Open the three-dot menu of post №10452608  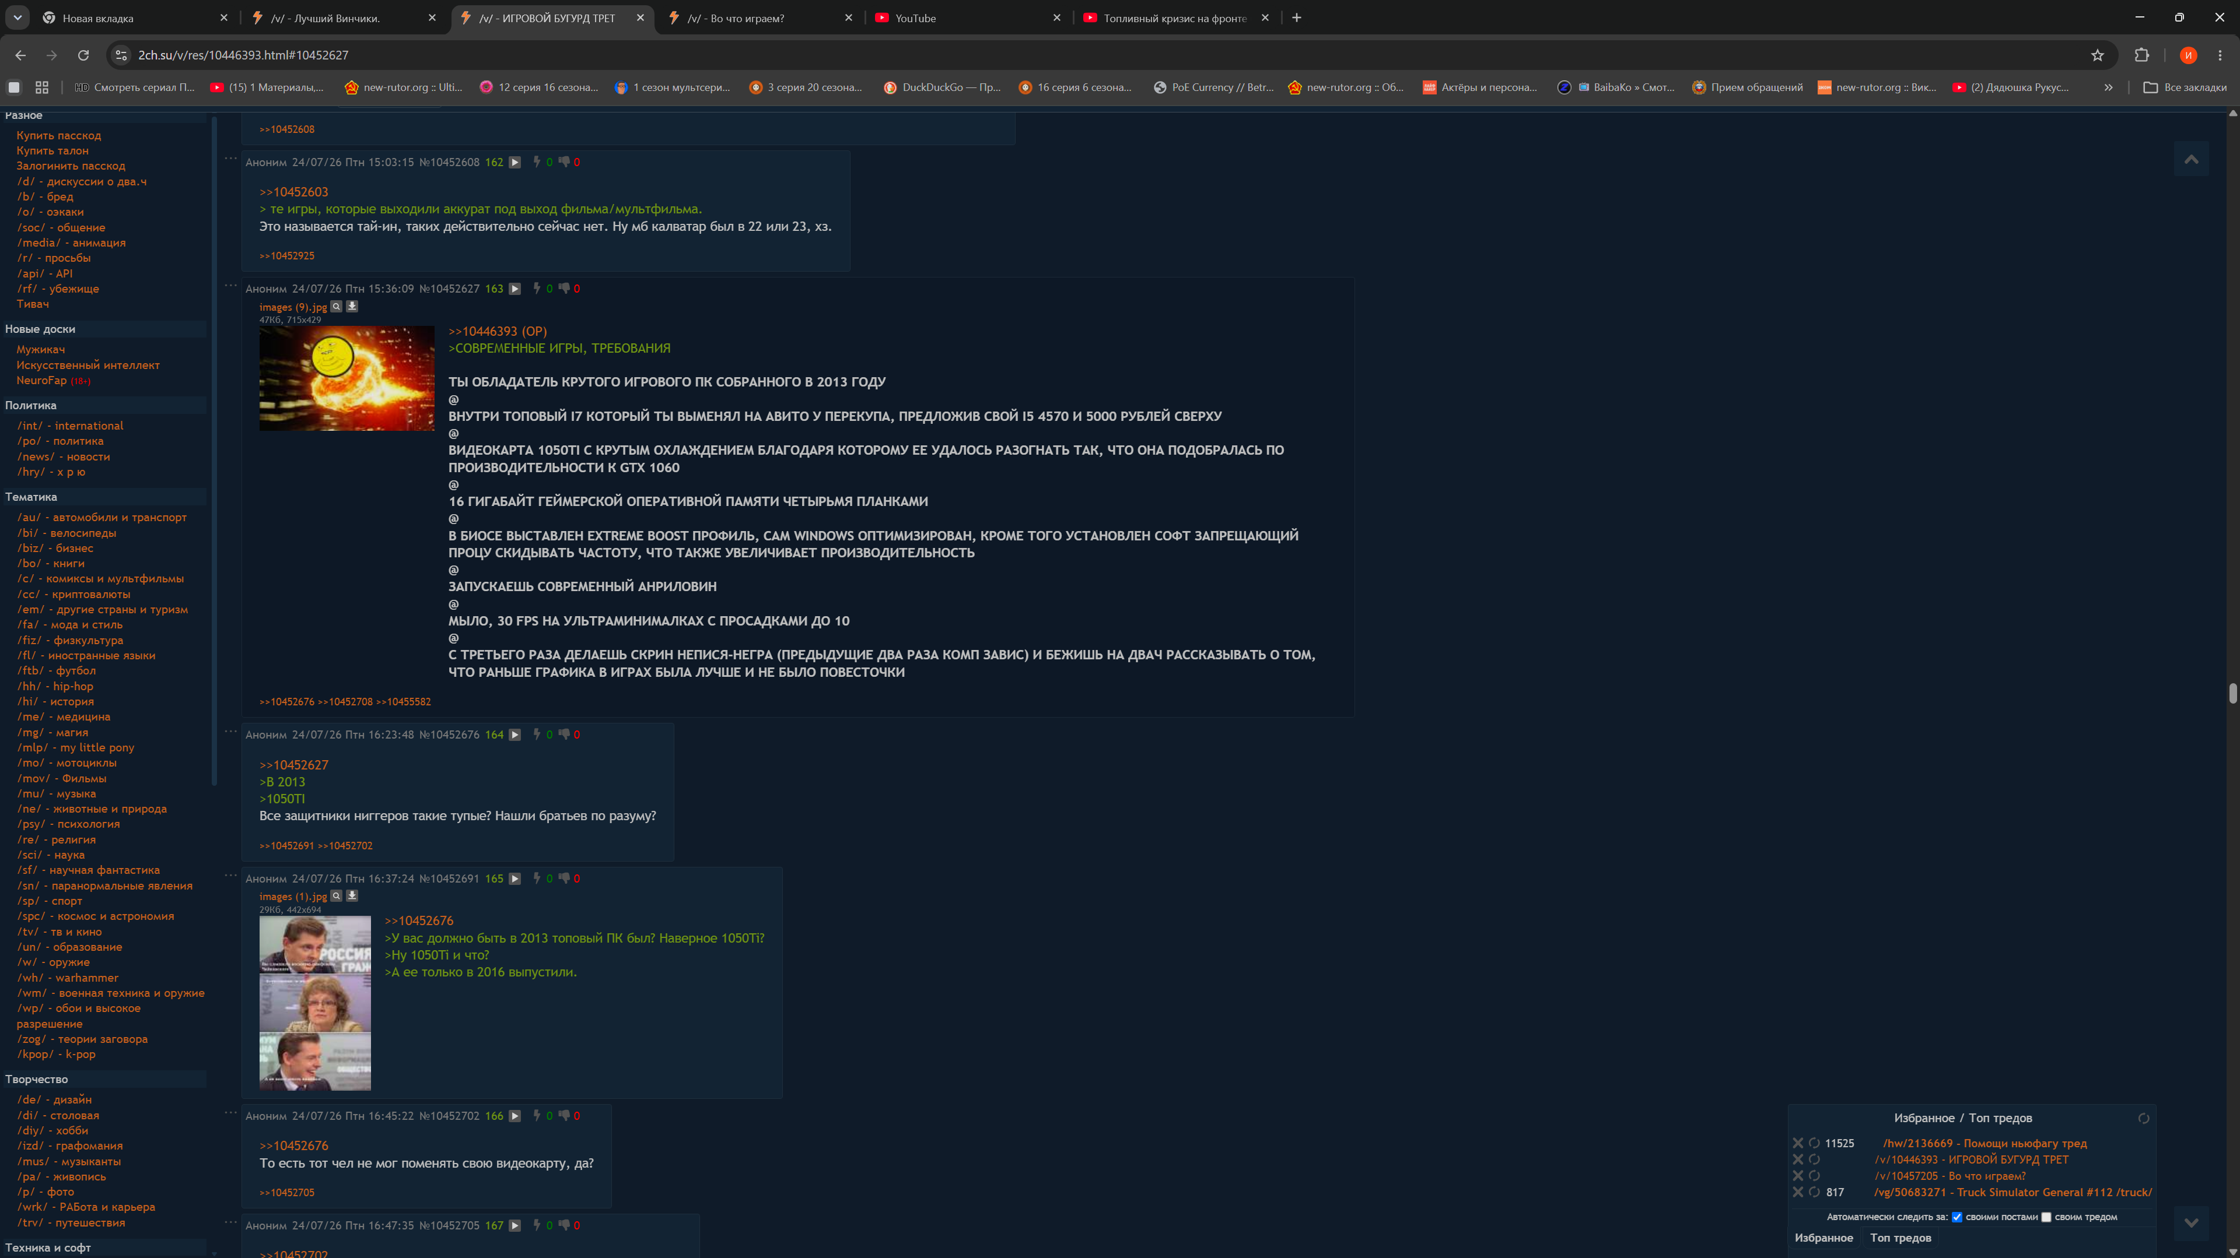[230, 158]
